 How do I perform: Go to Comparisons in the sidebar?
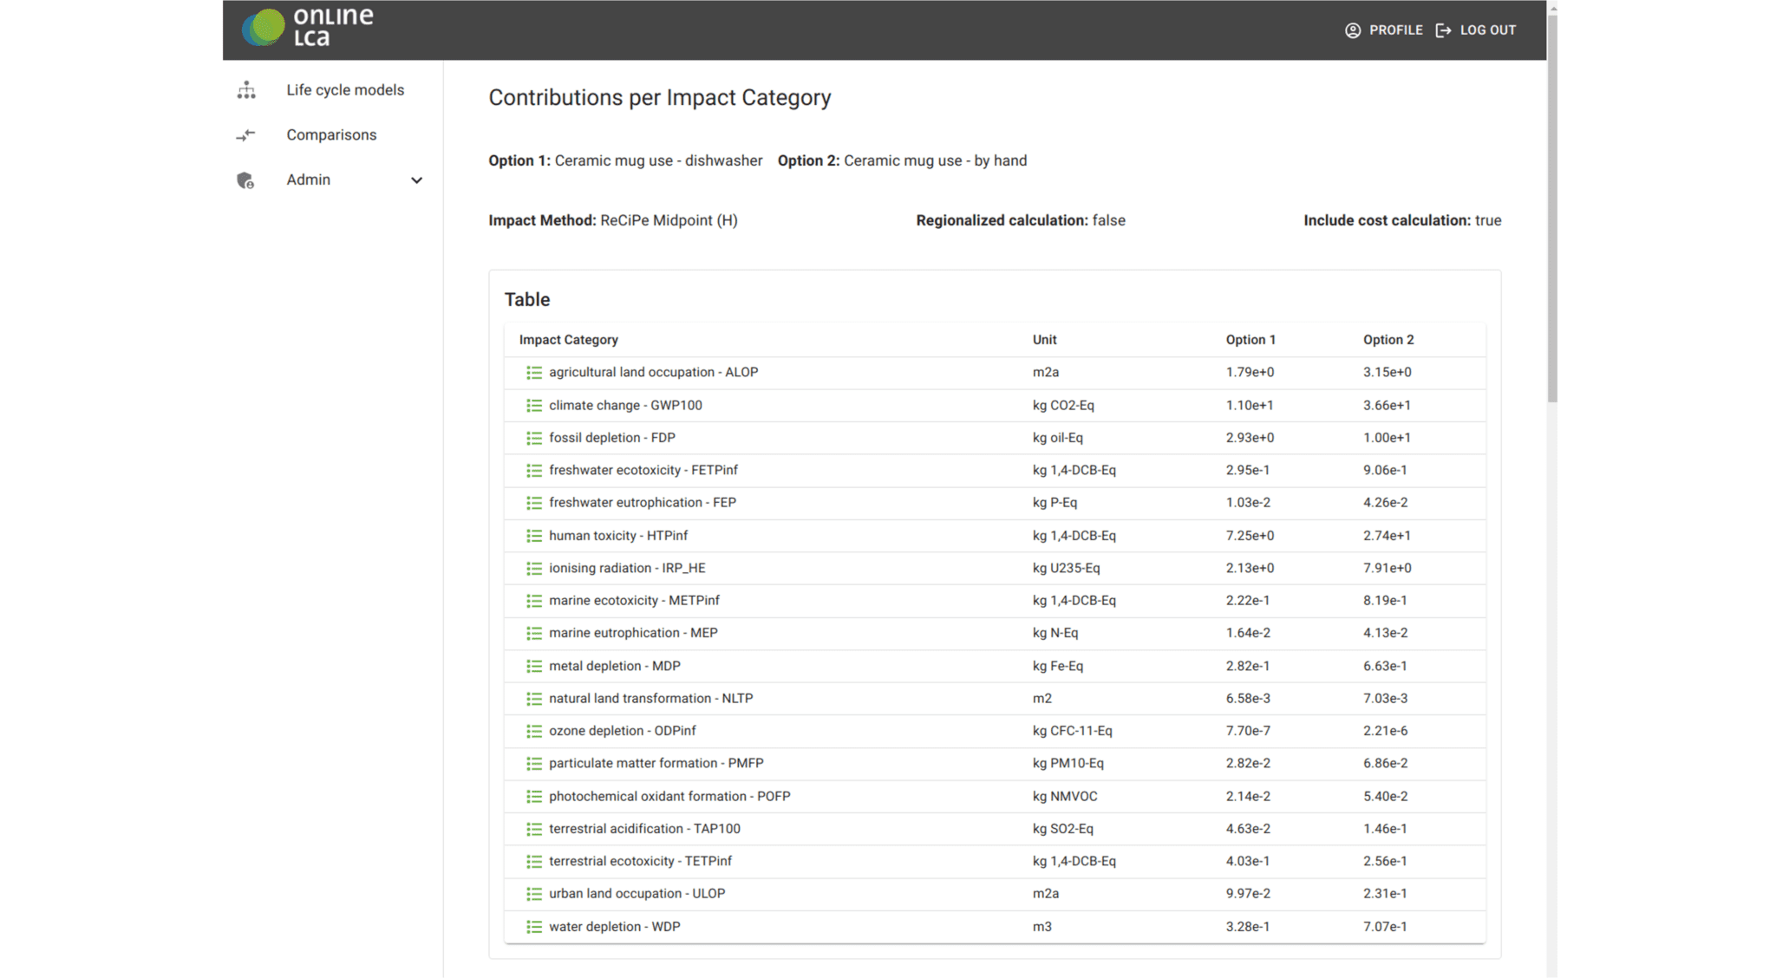333,135
